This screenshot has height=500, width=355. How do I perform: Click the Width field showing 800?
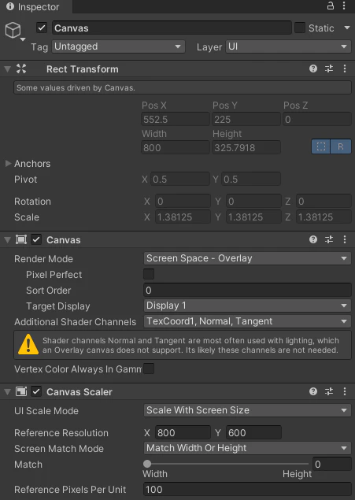pos(176,147)
